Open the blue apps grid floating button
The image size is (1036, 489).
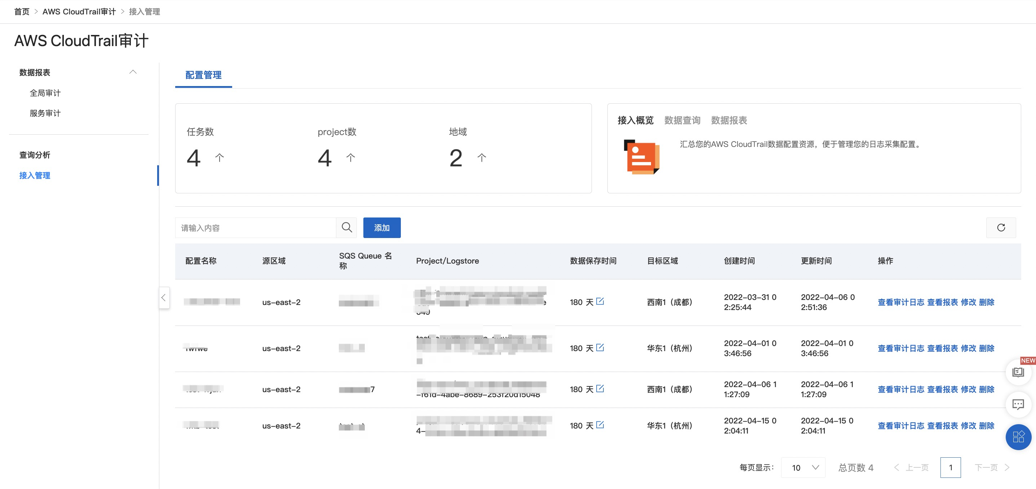coord(1018,437)
